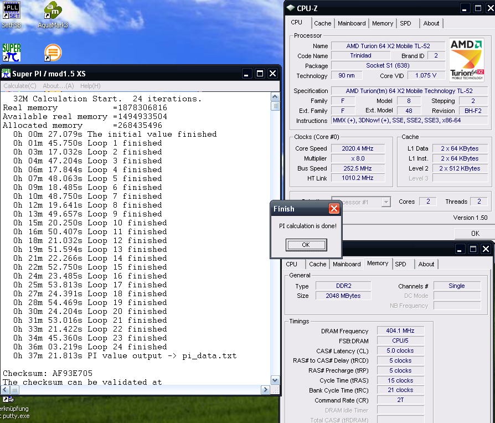The height and width of the screenshot is (423, 495).
Task: Maximize the upper CPU-Z window
Action: tap(478, 8)
